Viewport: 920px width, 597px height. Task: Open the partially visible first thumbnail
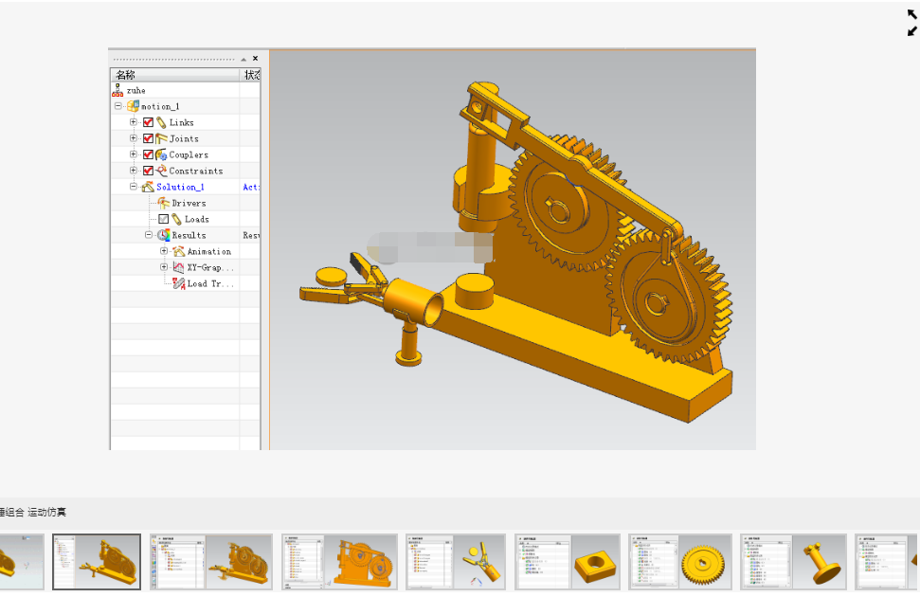point(22,561)
